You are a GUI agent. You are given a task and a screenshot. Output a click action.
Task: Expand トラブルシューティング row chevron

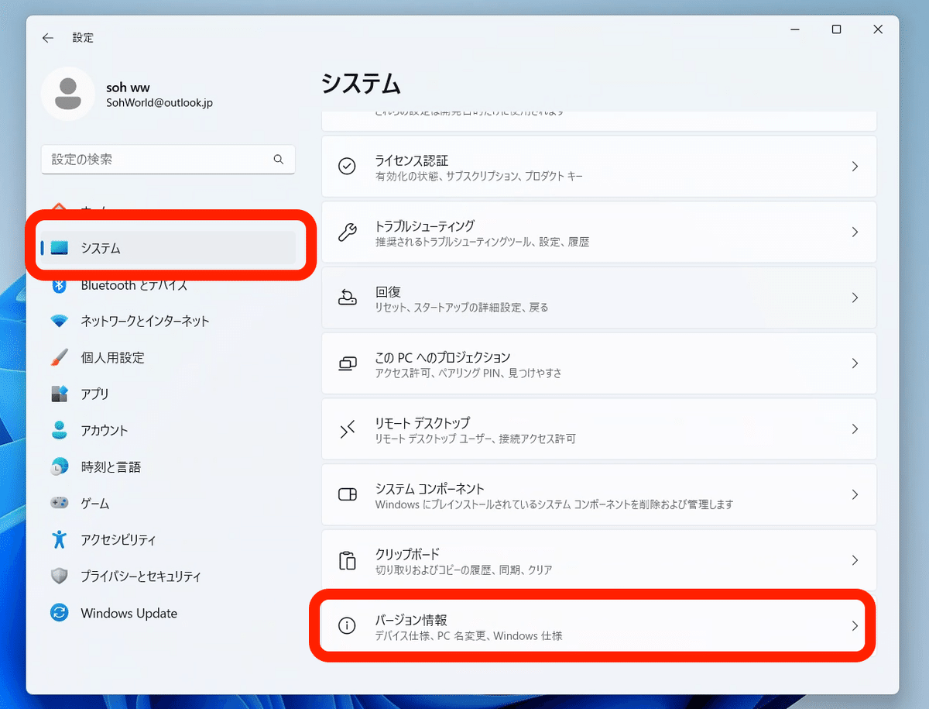(855, 232)
